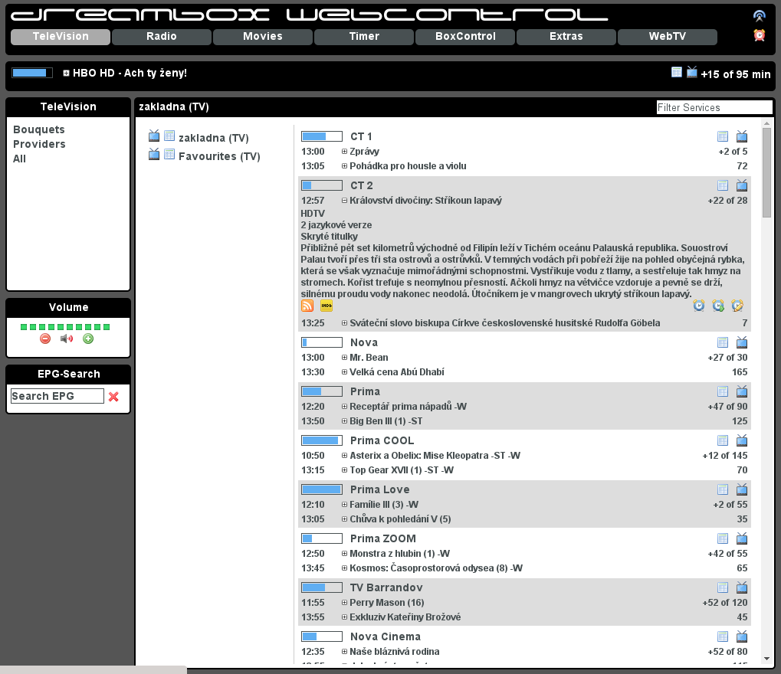Open the Extras tab
Image resolution: width=781 pixels, height=674 pixels.
[566, 37]
